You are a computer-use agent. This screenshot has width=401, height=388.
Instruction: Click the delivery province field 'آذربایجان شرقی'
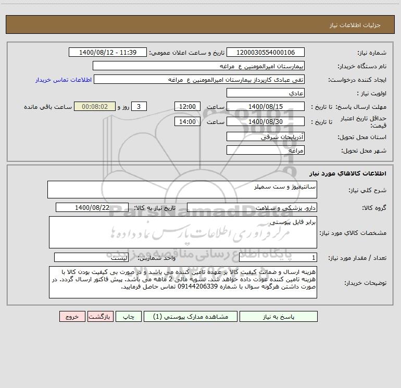tap(266, 136)
